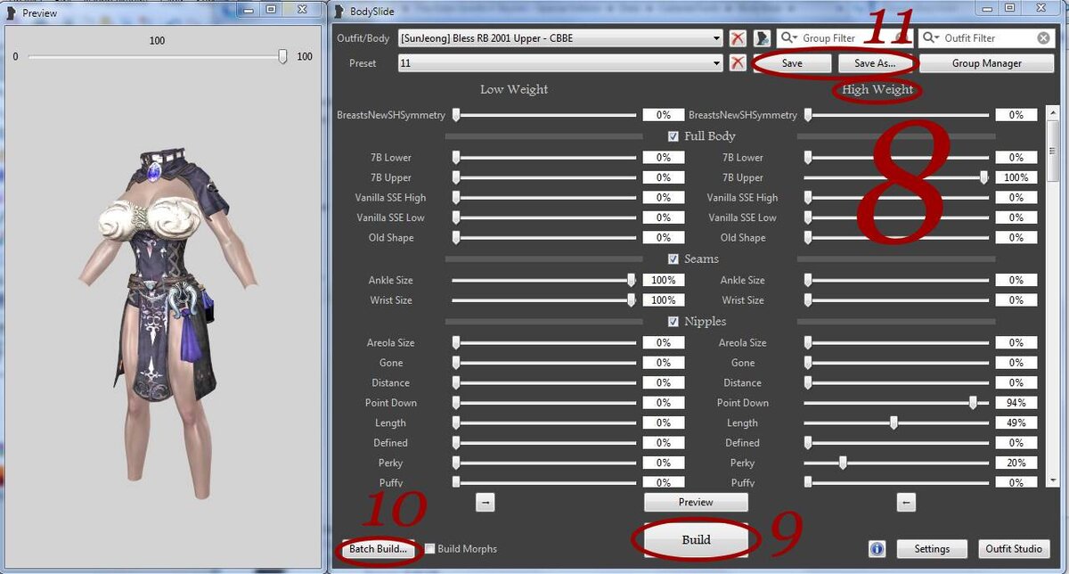Click the BodySlide title bar app icon
The height and width of the screenshot is (574, 1069).
(x=341, y=12)
